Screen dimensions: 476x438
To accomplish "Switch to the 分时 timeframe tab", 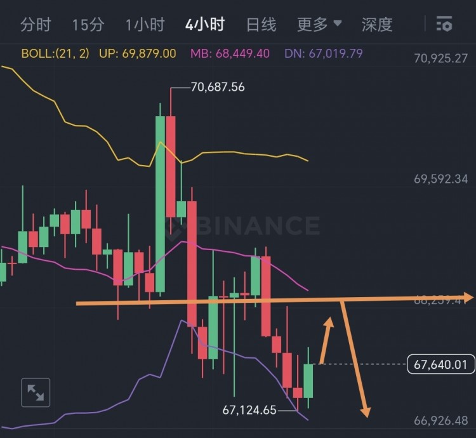I will tap(35, 25).
